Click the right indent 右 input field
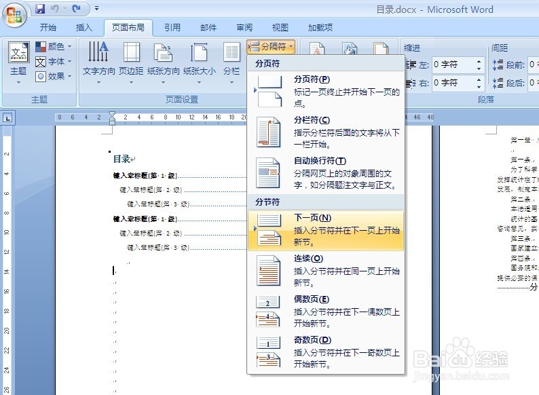Screen dimensions: 539x395 click(452, 83)
